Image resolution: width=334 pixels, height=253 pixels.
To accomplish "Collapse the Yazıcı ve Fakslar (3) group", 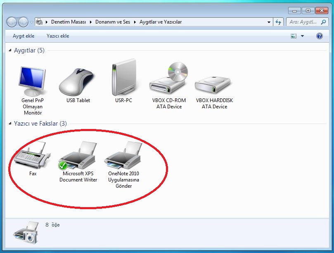I will 10,124.
